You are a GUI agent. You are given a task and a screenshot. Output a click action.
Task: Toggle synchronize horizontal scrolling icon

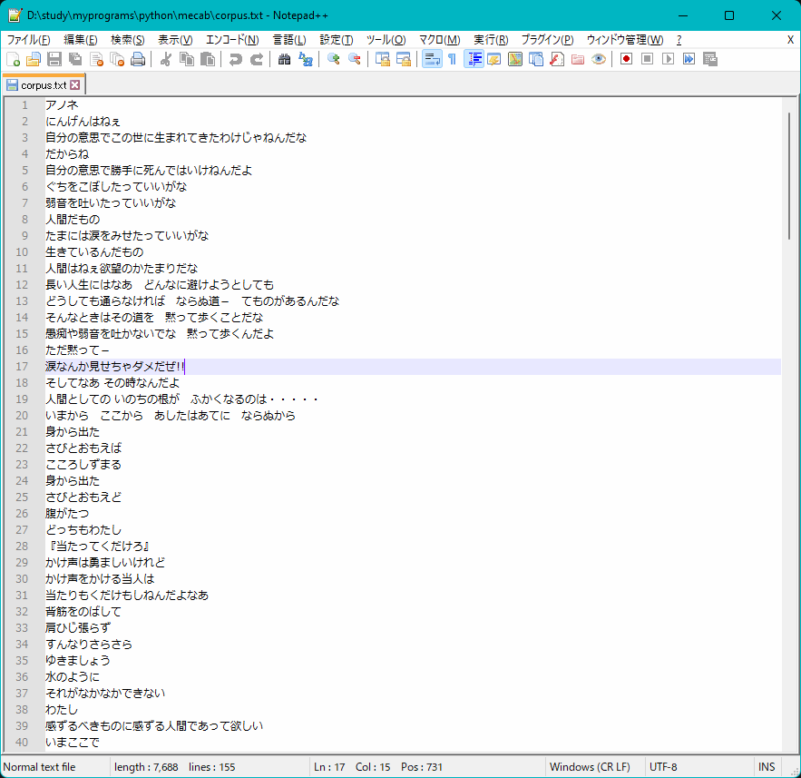[x=403, y=59]
